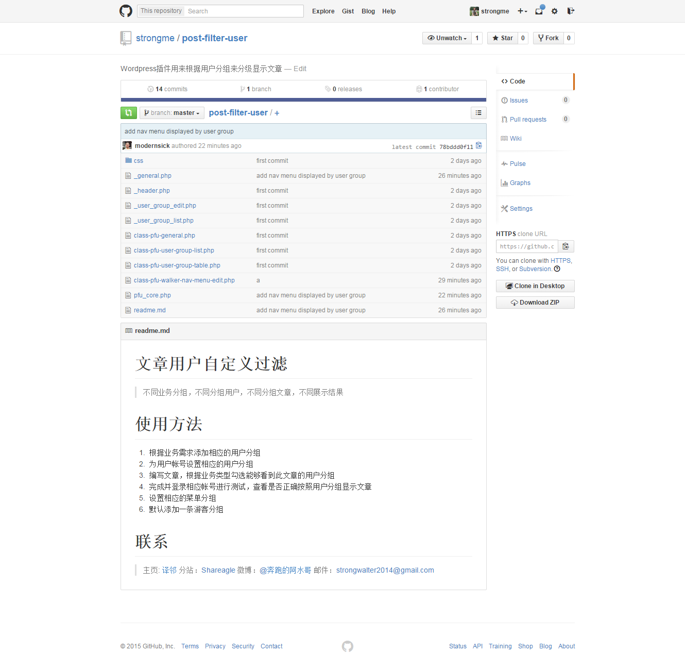Open Gist in top navigation

coord(348,11)
